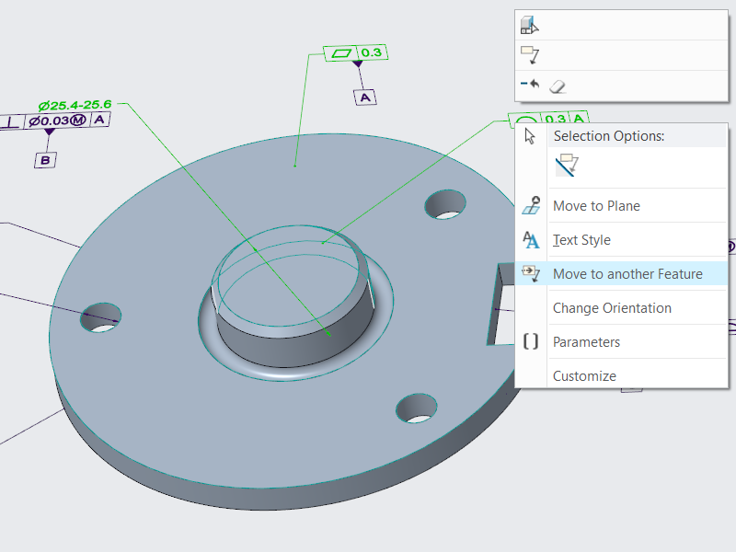The image size is (736, 552).
Task: Click the cursor arrow icon beside Selection Options
Action: 530,136
